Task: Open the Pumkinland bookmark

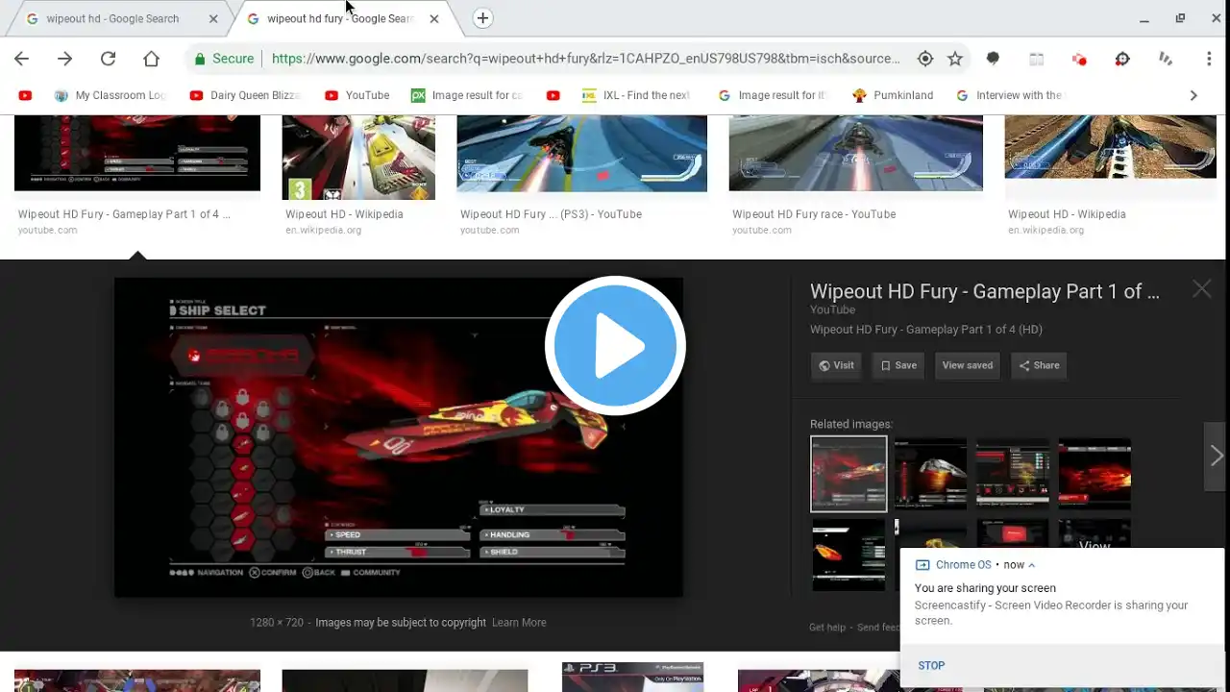Action: [x=893, y=95]
